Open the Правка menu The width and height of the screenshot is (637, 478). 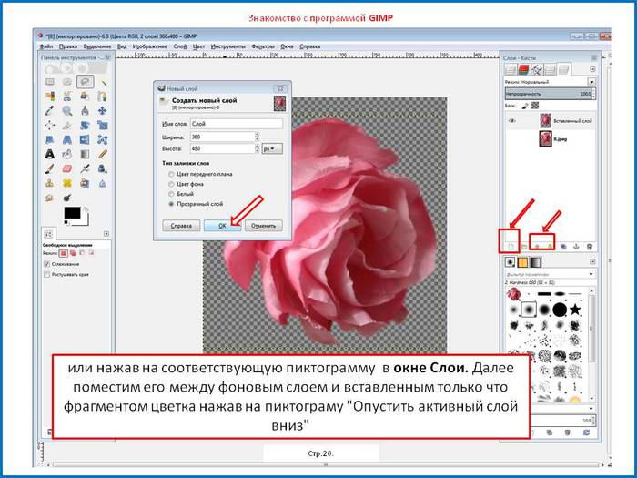click(68, 46)
